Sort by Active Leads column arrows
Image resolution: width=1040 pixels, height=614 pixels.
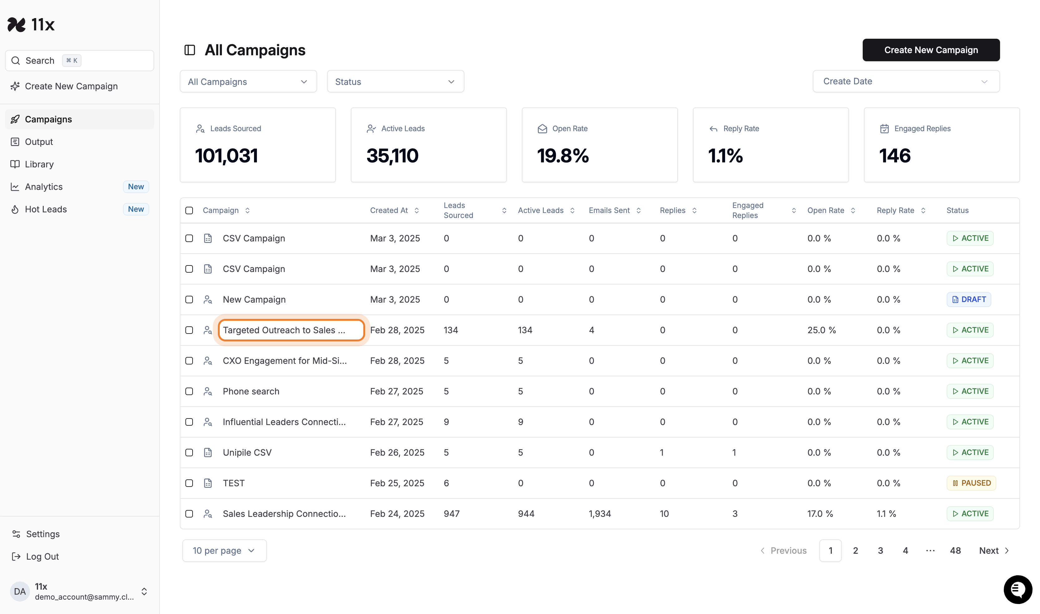[572, 210]
